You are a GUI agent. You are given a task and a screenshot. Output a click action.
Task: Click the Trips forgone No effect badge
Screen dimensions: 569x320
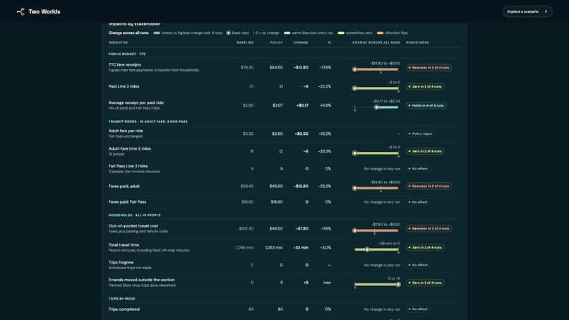click(x=418, y=265)
